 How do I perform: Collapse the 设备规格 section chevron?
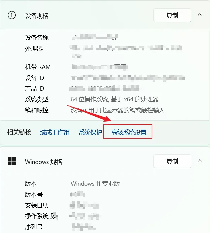click(x=200, y=15)
